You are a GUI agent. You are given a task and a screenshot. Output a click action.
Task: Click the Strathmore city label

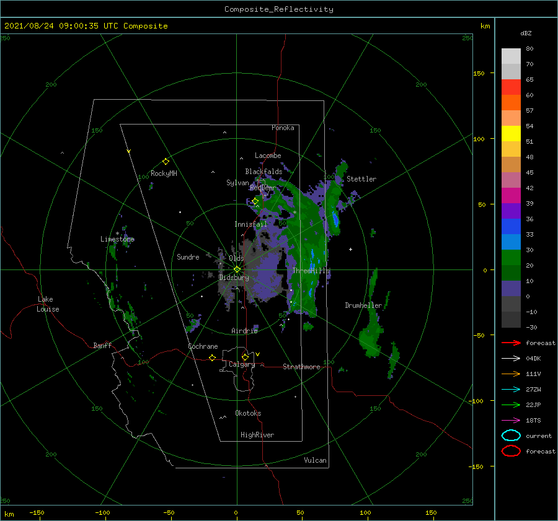click(301, 367)
